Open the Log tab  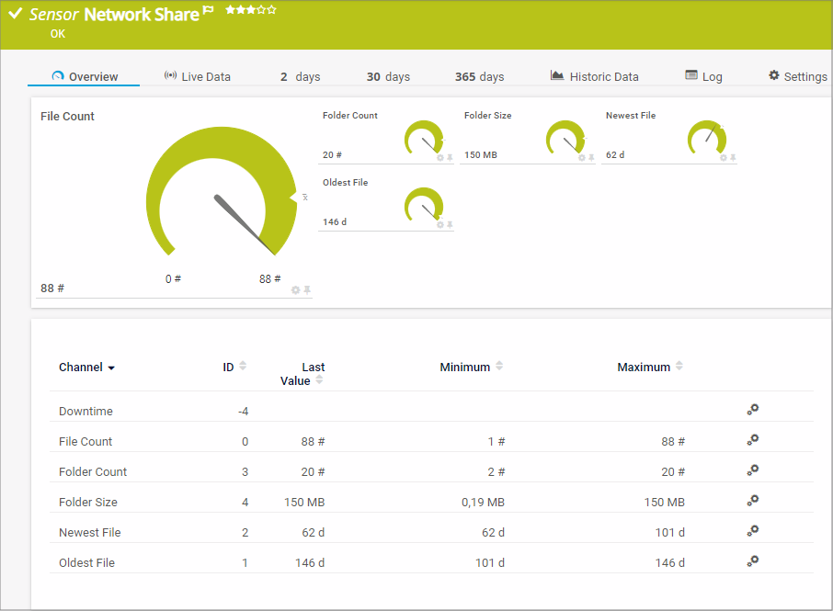pyautogui.click(x=703, y=76)
